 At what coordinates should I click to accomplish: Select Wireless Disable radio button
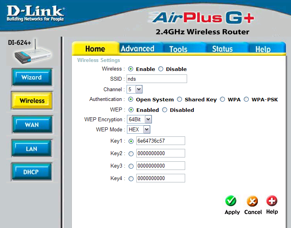[x=161, y=69]
